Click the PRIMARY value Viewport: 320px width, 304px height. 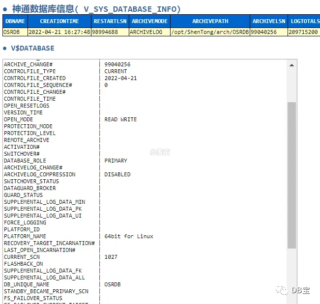[116, 161]
